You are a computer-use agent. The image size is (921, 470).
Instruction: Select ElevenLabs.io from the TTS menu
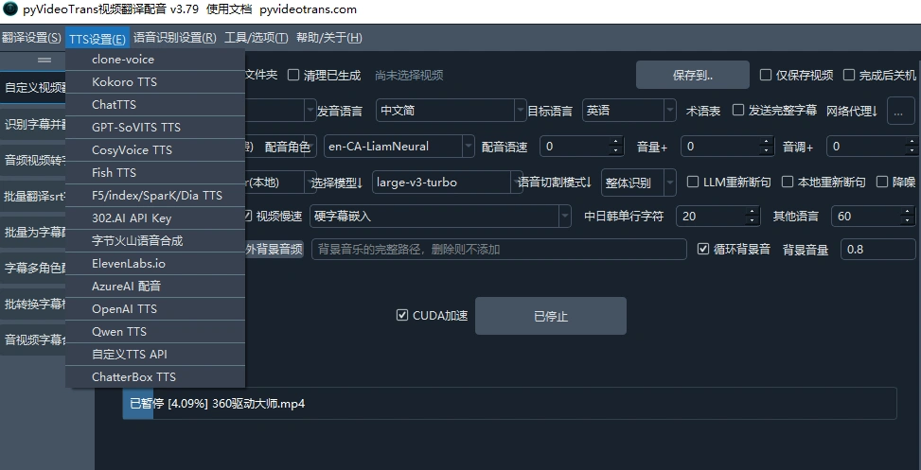[x=129, y=264]
